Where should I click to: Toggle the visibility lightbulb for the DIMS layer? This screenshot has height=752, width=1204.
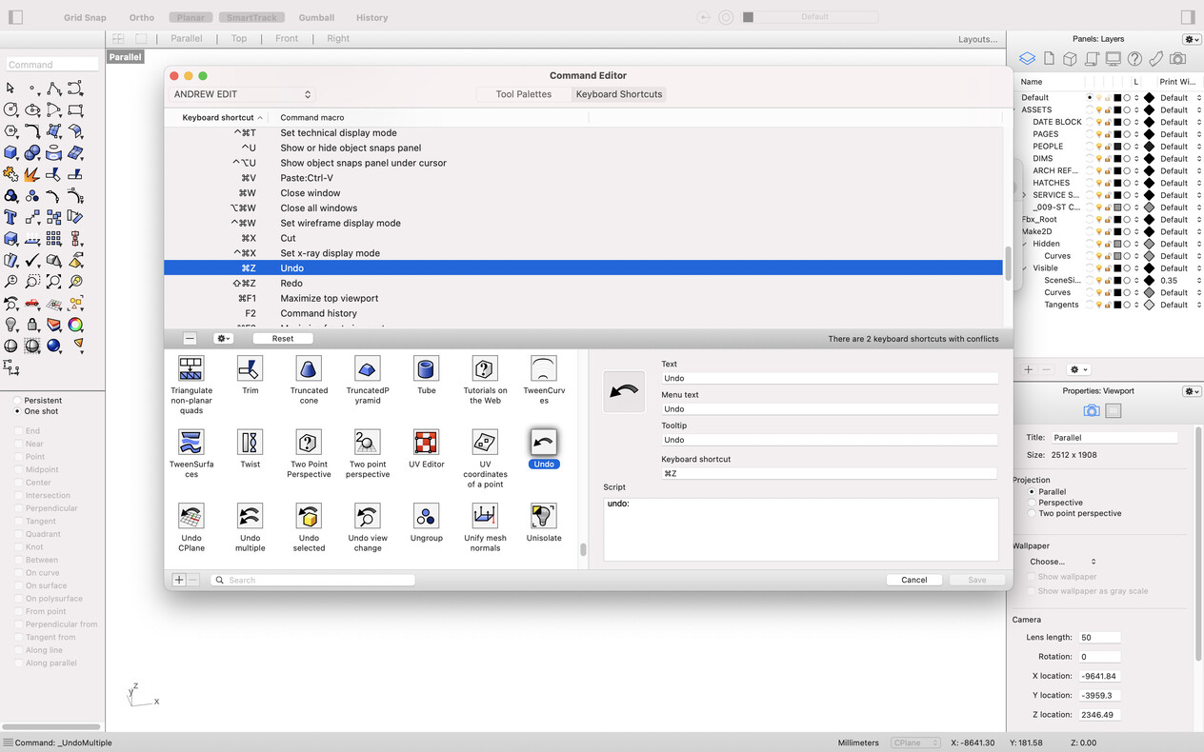1098,158
